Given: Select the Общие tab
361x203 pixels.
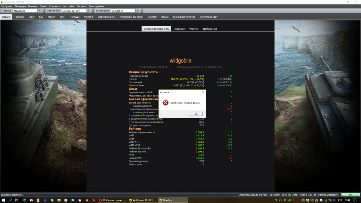Looking at the screenshot, I should [x=6, y=17].
